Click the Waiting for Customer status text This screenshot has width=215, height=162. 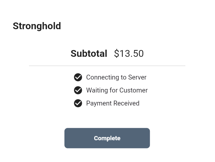click(x=117, y=90)
